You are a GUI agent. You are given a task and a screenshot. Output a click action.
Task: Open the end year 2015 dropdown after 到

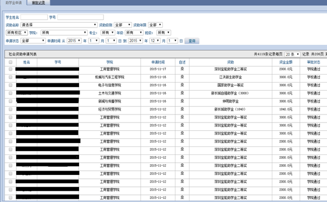135,41
